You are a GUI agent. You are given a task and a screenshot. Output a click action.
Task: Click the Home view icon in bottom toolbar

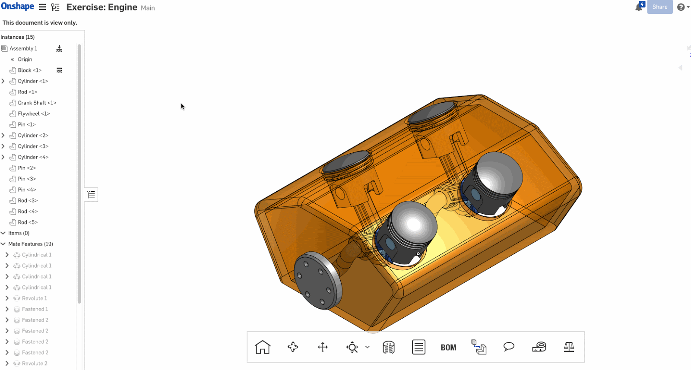pyautogui.click(x=262, y=347)
